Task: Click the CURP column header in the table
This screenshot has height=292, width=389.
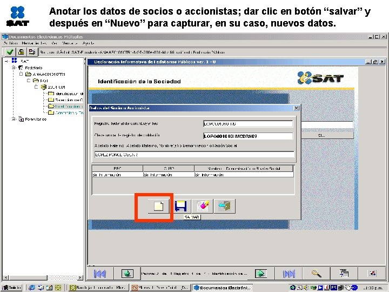Action: pos(169,168)
